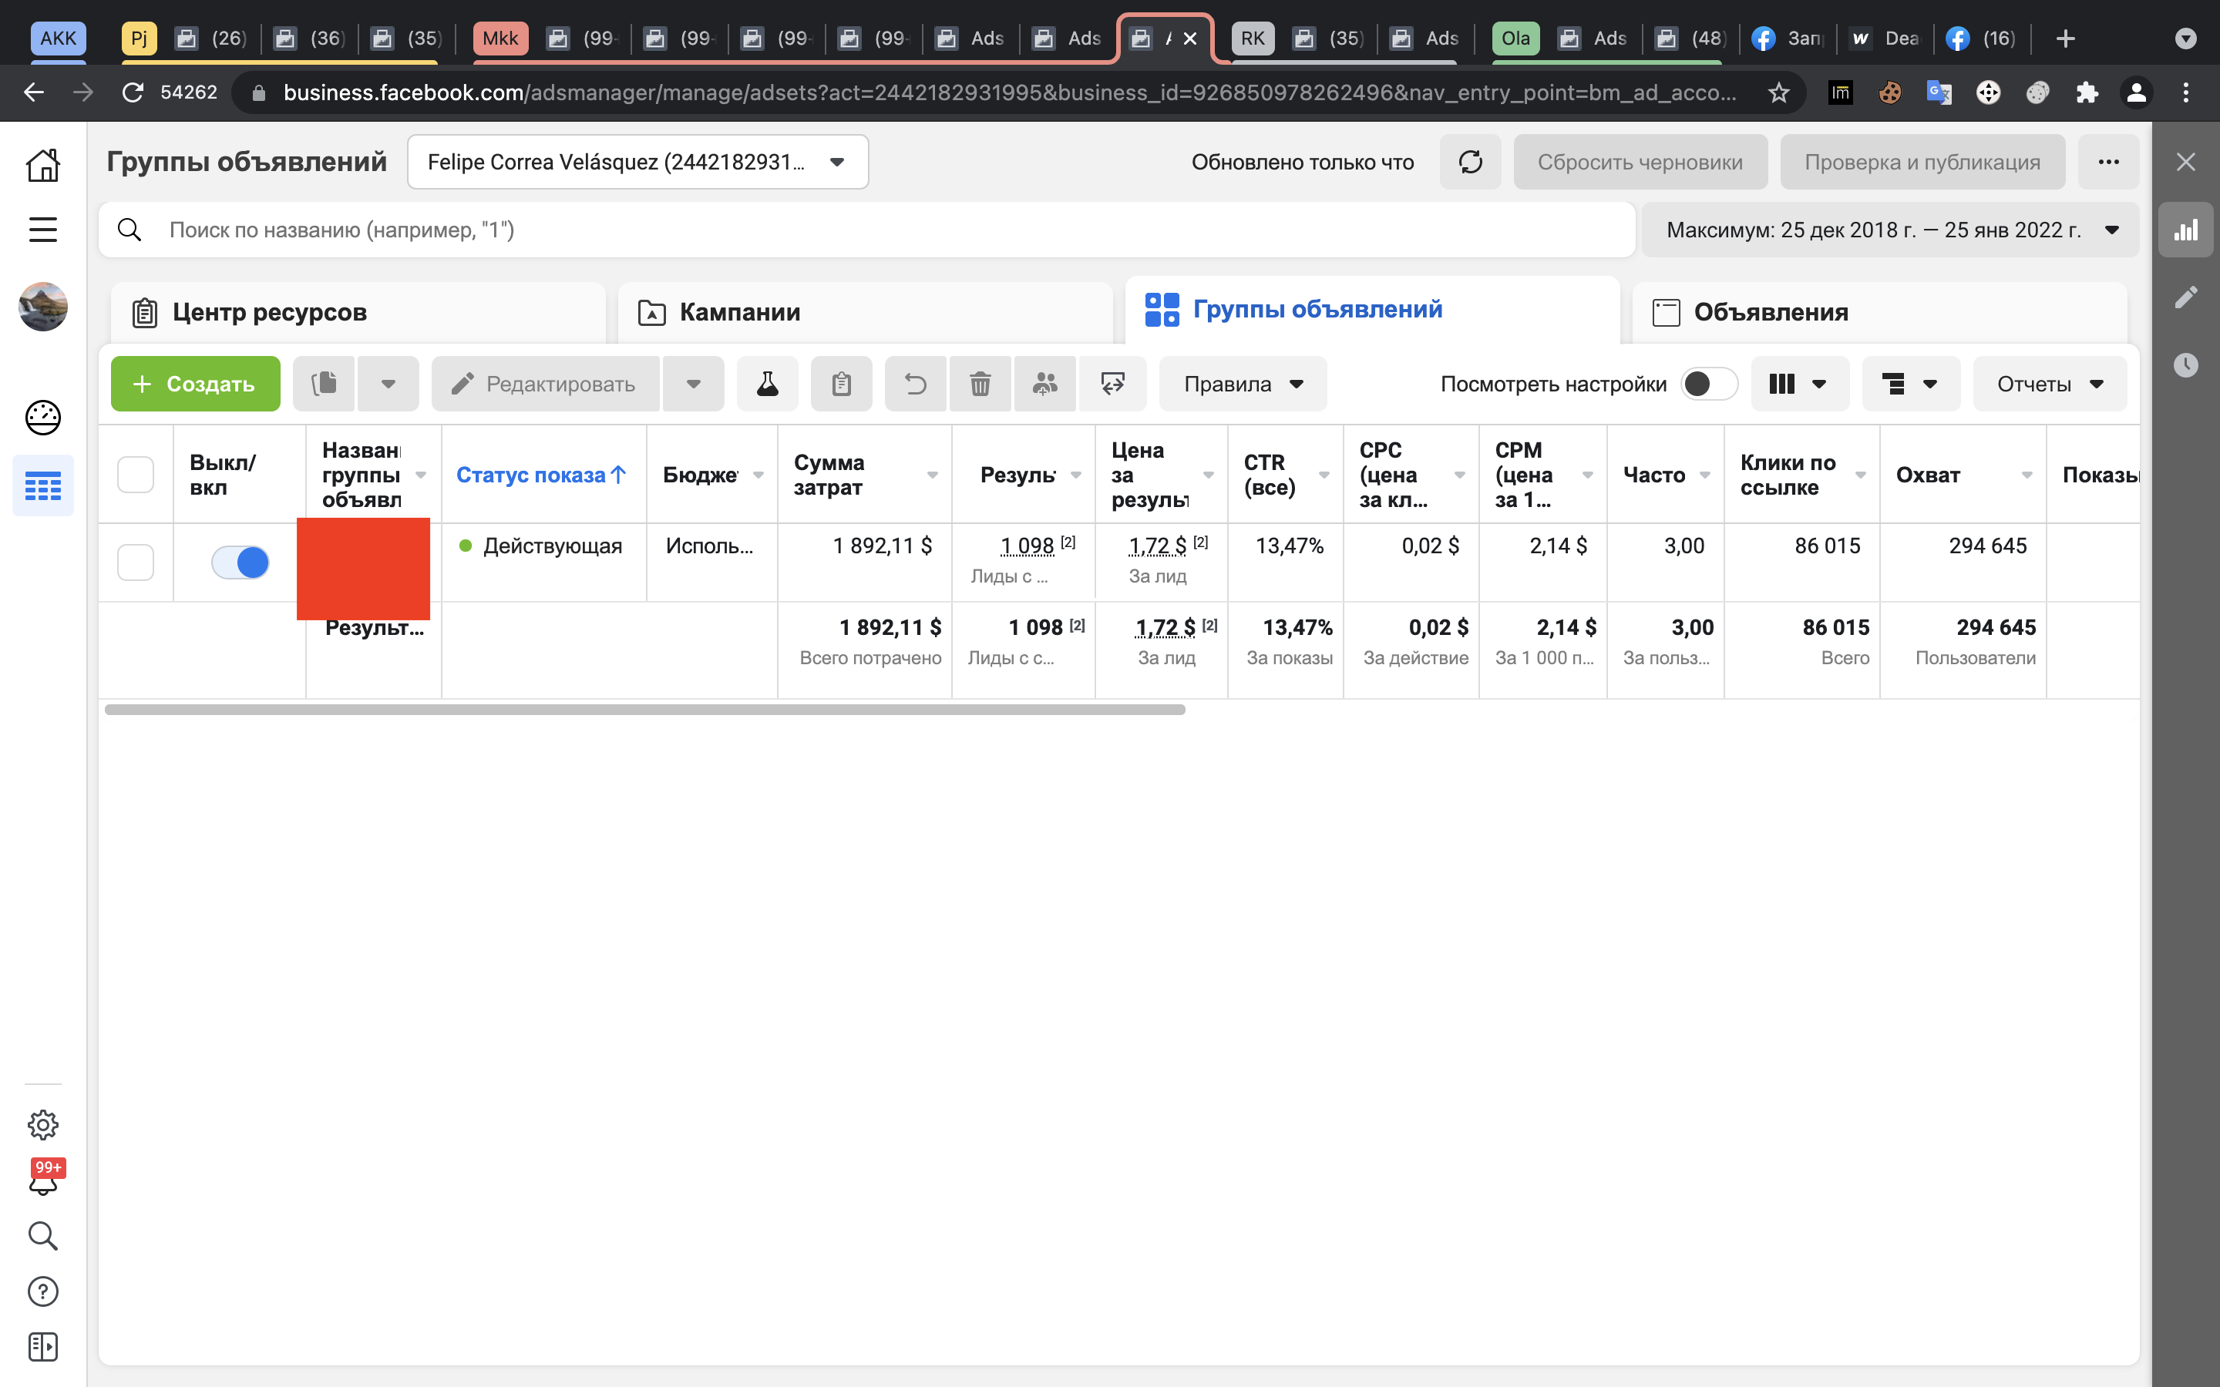Reload the page in the browser
Image resolution: width=2220 pixels, height=1387 pixels.
133,92
